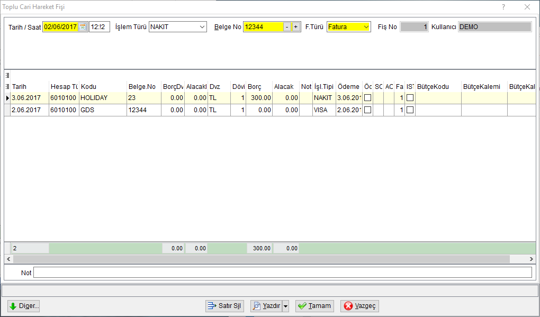Select the HOLIDAY code cell
Screen dimensions: 540x317
tap(103, 98)
